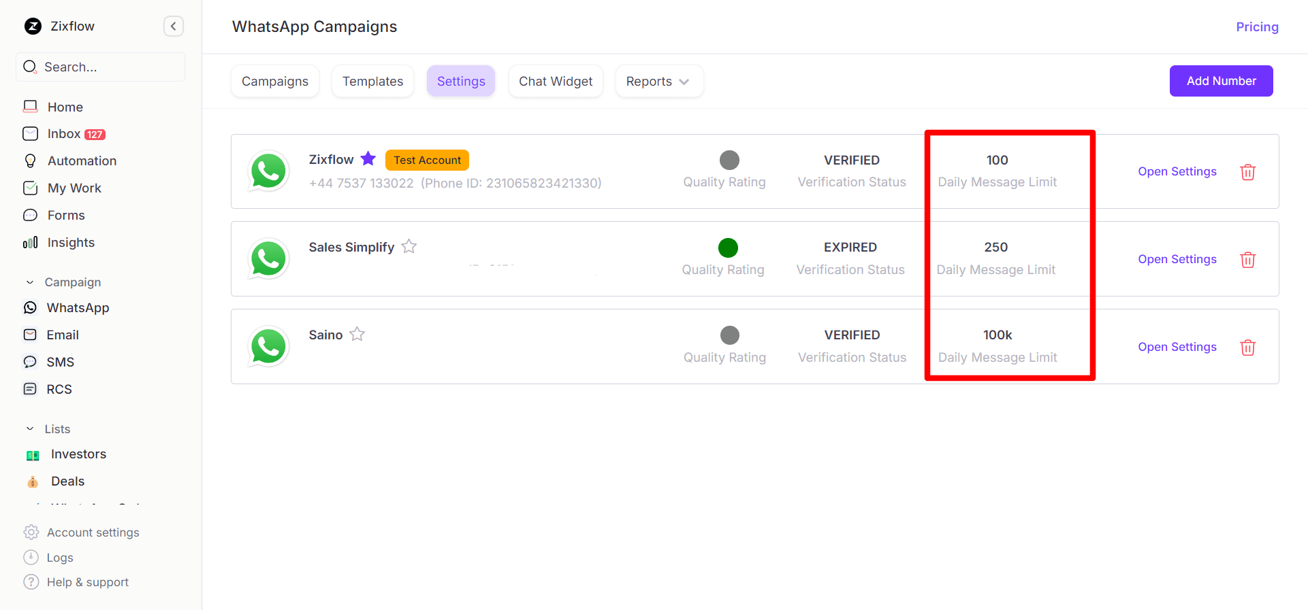Click the Add Number button
Image resolution: width=1308 pixels, height=610 pixels.
coord(1221,81)
